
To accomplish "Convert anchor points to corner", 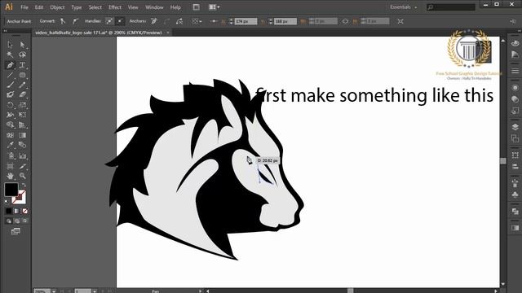I will point(63,21).
